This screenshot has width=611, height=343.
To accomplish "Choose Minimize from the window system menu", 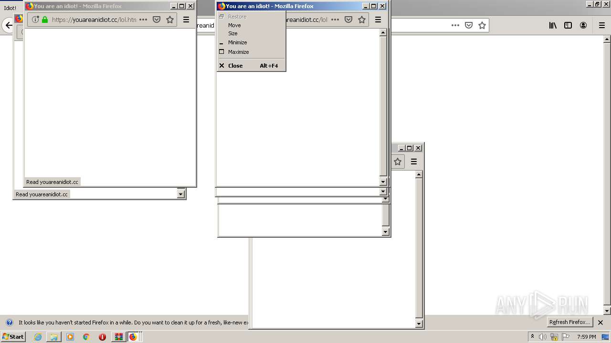I will pyautogui.click(x=252, y=42).
